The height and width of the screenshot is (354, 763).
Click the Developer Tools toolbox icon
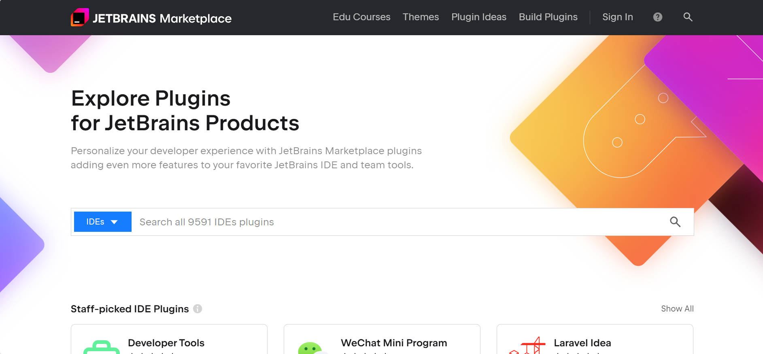pyautogui.click(x=102, y=347)
